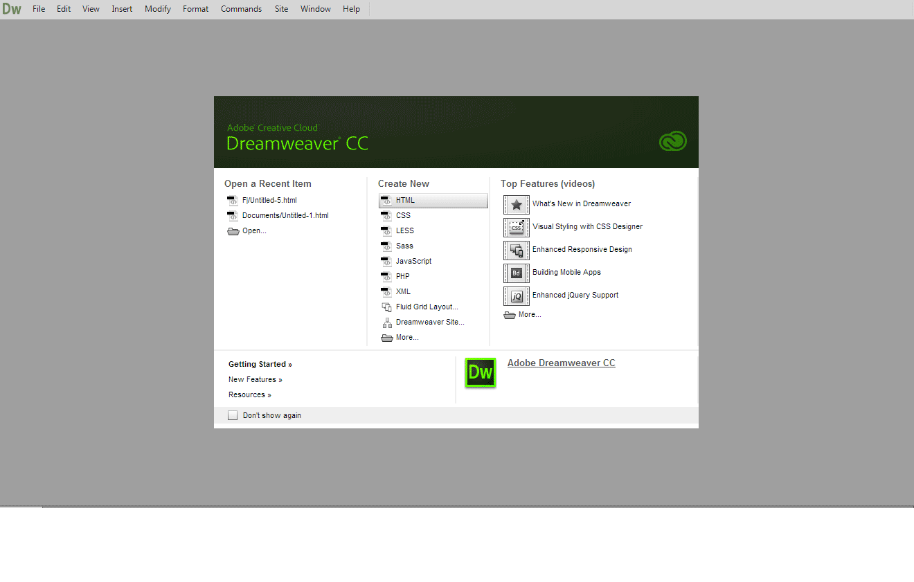Create a new Sass file

pyautogui.click(x=404, y=246)
